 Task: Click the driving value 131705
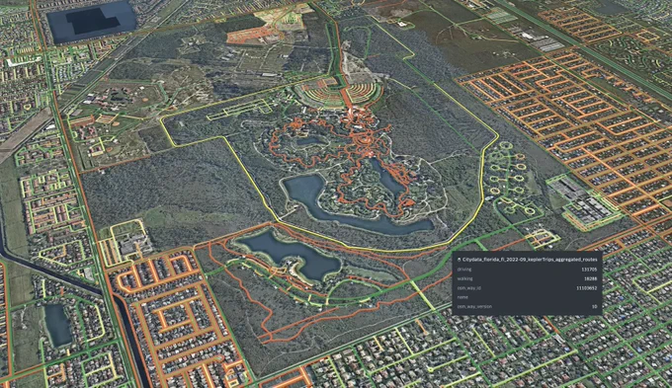tap(589, 270)
